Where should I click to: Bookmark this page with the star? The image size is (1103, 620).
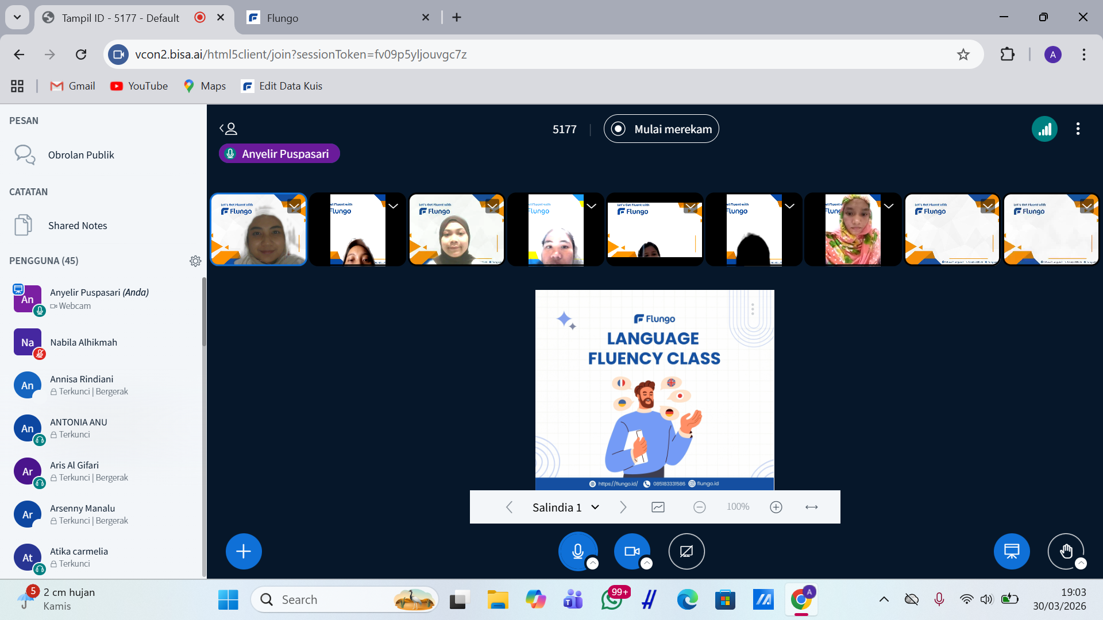(x=963, y=55)
